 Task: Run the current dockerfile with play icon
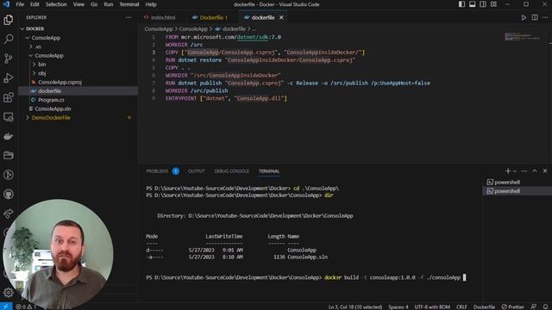[x=524, y=17]
